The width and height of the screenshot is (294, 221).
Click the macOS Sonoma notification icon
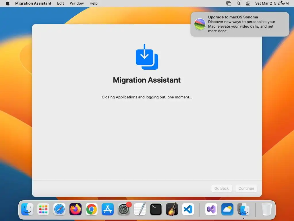(x=200, y=24)
